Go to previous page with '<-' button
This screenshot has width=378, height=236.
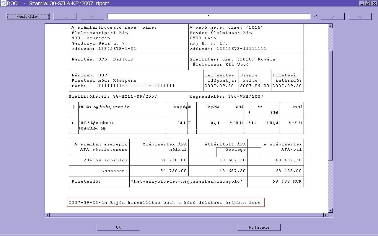click(x=92, y=17)
